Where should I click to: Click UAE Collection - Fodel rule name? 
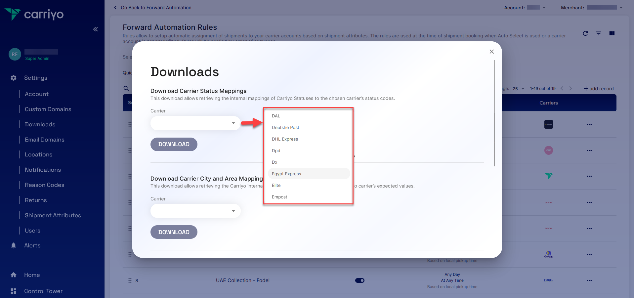(x=243, y=280)
